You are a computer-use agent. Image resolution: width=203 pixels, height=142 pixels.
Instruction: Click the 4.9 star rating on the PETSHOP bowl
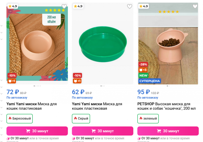[144, 6]
